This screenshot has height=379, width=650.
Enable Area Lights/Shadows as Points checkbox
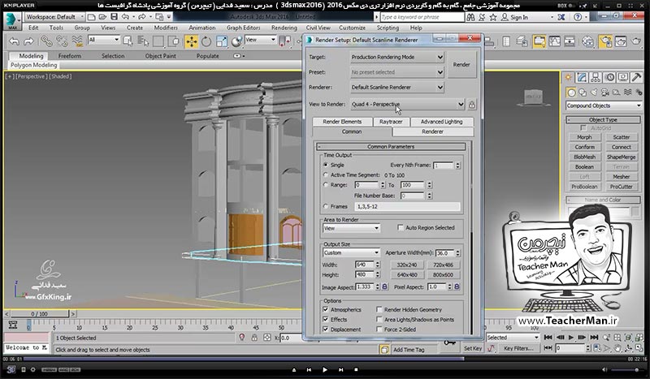tap(379, 320)
